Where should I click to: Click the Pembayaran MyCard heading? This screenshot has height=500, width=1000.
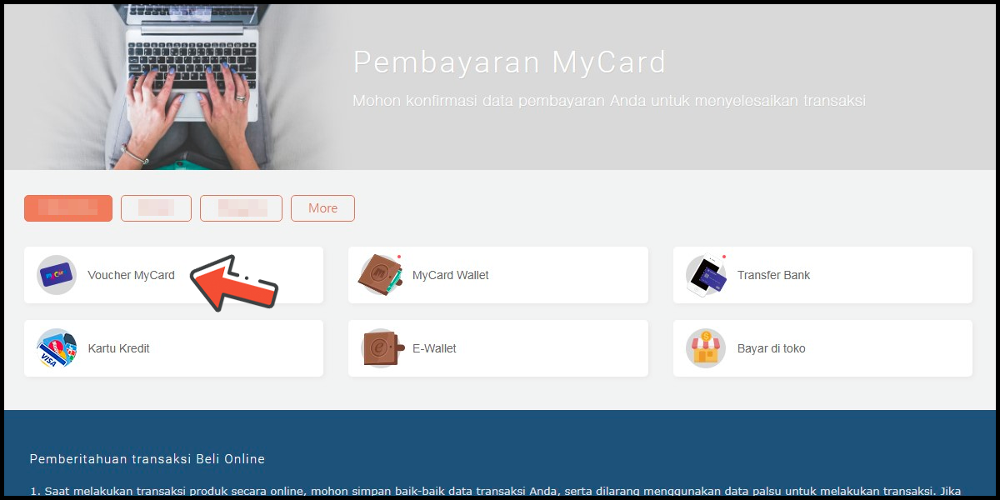510,62
